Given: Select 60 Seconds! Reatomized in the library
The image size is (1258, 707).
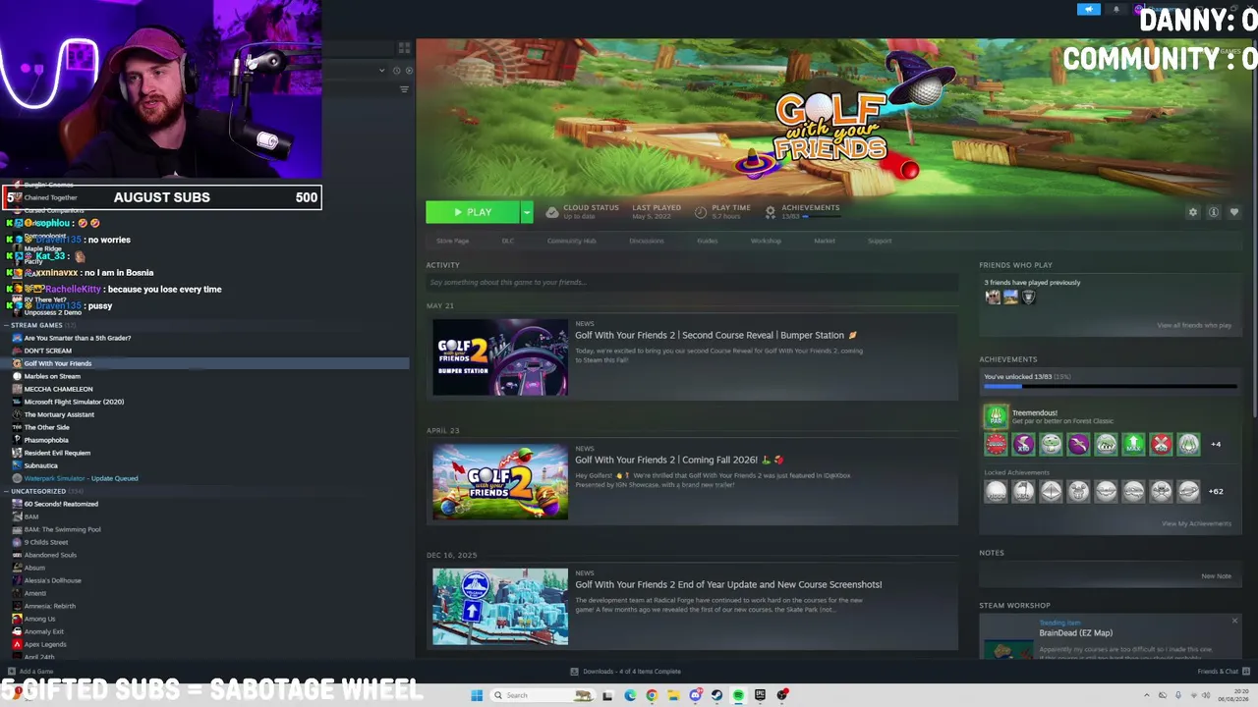Looking at the screenshot, I should pyautogui.click(x=61, y=504).
